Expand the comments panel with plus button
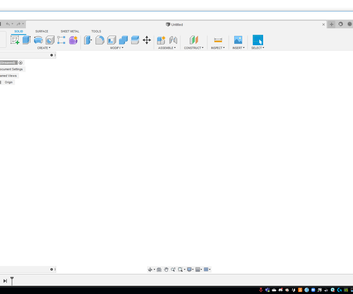 [51, 269]
